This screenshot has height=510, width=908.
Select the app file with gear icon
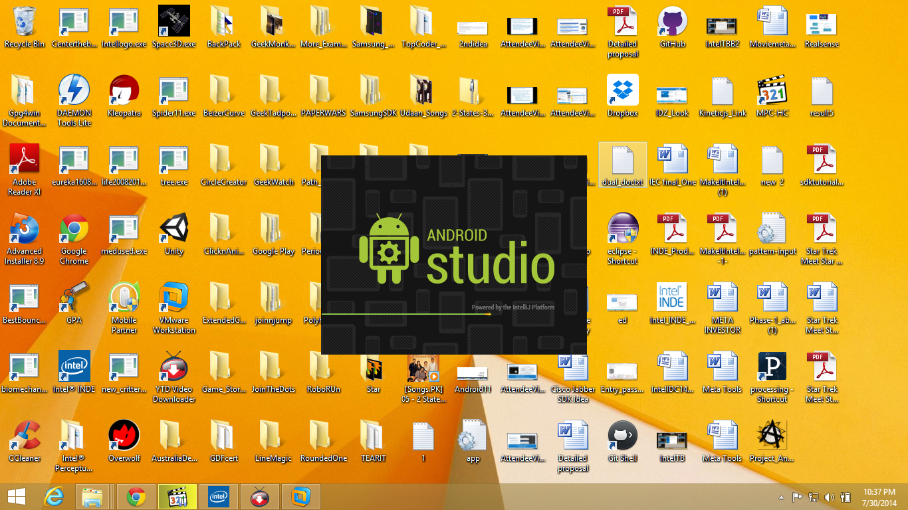coord(473,442)
